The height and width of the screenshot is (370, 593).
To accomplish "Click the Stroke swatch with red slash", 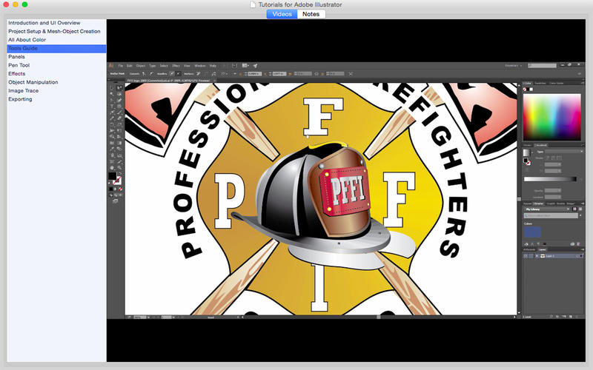I will (x=117, y=181).
